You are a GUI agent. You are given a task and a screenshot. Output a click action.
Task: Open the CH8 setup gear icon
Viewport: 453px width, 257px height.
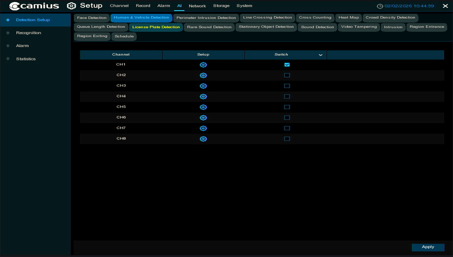[203, 139]
